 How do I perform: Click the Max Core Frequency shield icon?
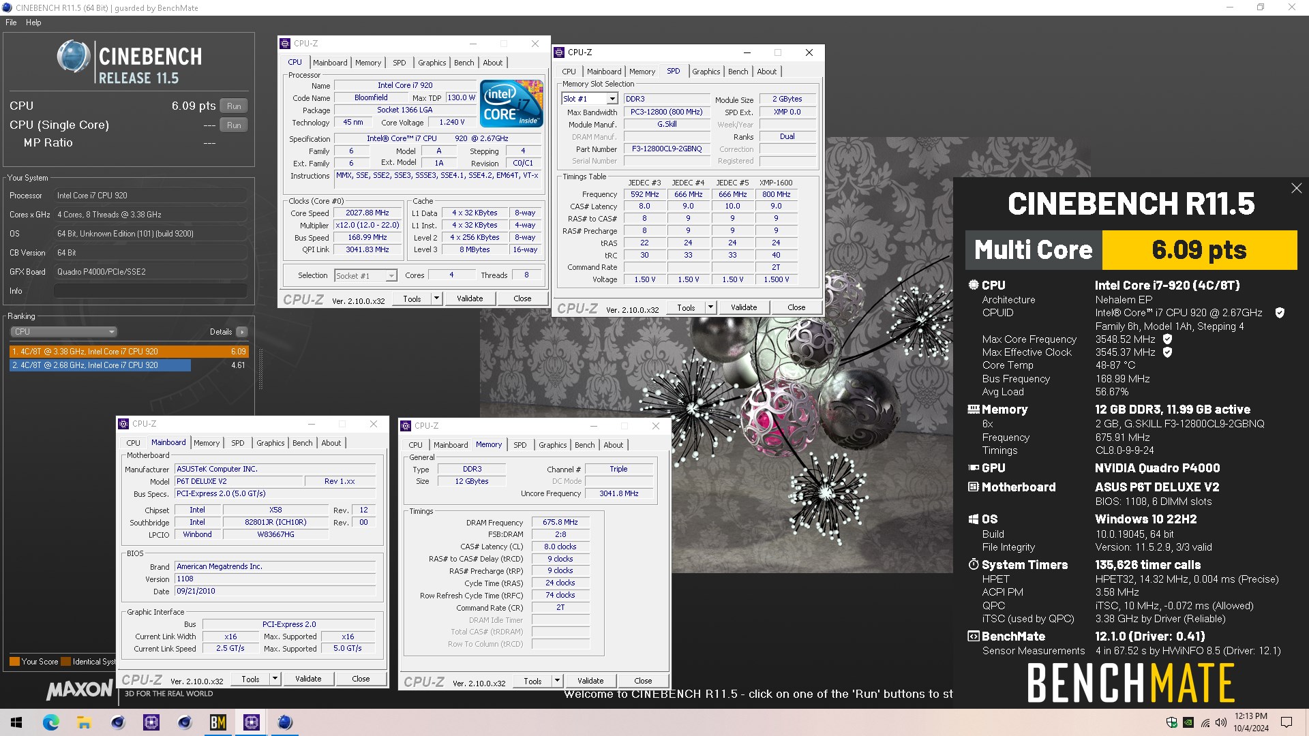(x=1167, y=339)
